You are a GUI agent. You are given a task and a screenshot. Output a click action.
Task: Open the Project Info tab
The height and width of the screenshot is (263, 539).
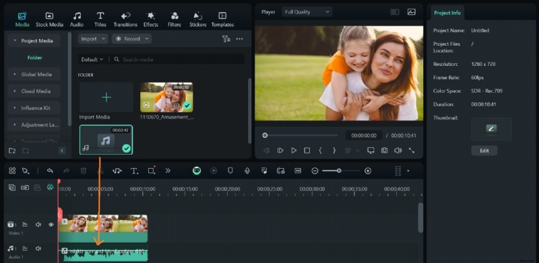tap(447, 13)
